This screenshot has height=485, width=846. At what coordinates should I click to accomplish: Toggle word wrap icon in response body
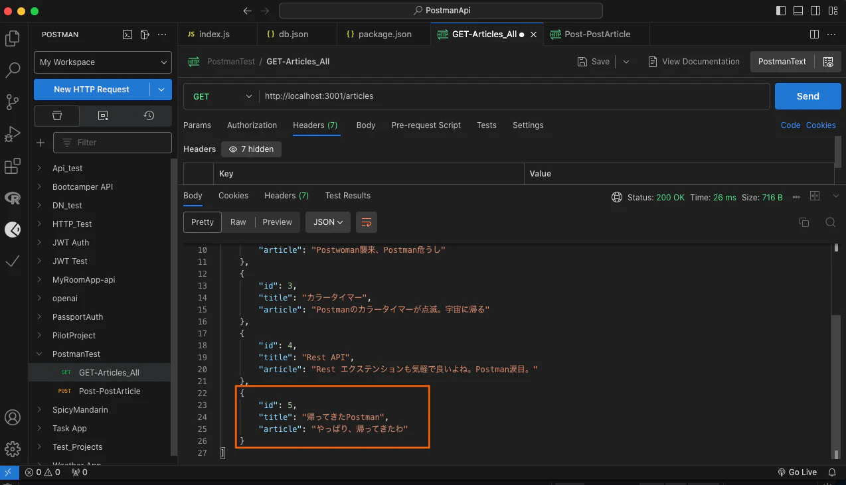click(x=366, y=222)
